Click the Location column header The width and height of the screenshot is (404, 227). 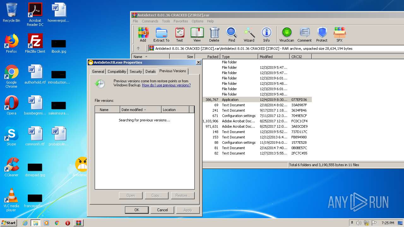point(175,110)
